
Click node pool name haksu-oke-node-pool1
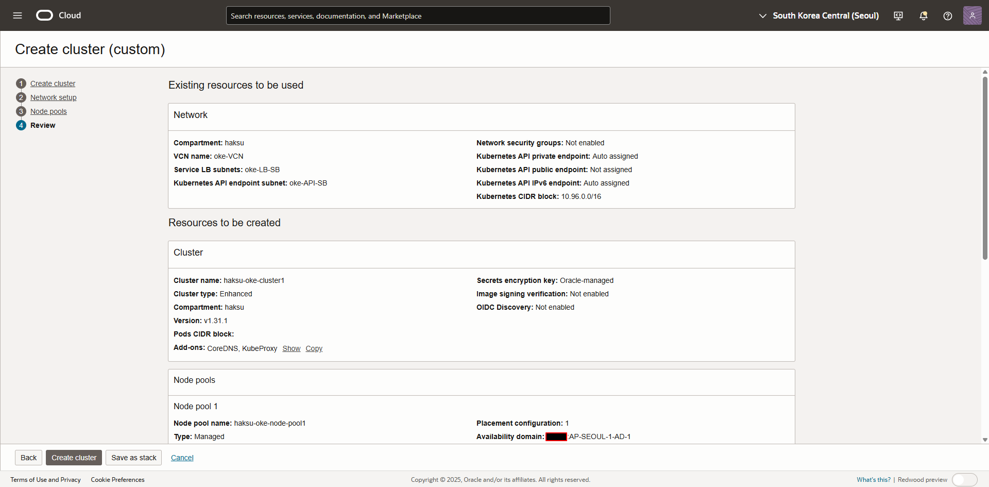pyautogui.click(x=270, y=423)
